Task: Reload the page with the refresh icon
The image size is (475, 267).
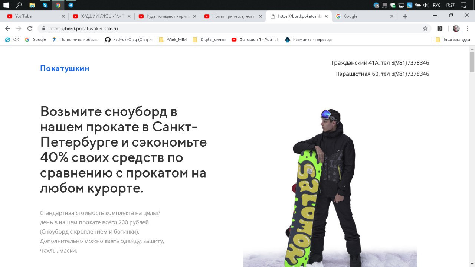Action: coord(30,29)
